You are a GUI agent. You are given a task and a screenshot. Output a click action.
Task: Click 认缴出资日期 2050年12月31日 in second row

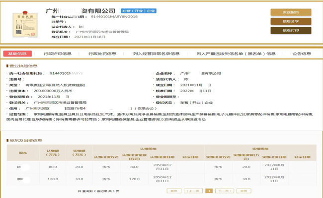pos(162,179)
